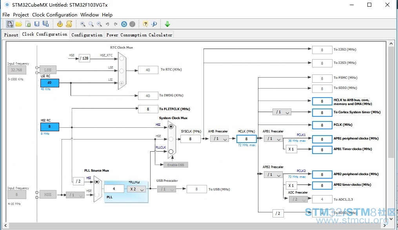
Task: Switch to the Pinout tab
Action: click(11, 35)
